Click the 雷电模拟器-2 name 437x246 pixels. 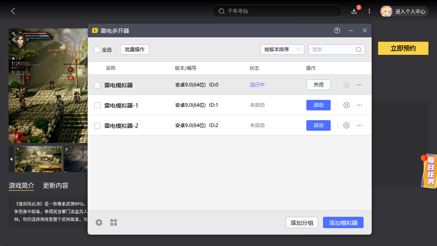pos(121,126)
